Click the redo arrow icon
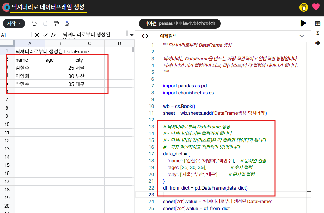Viewport: 324px width, 213px height. click(45, 23)
